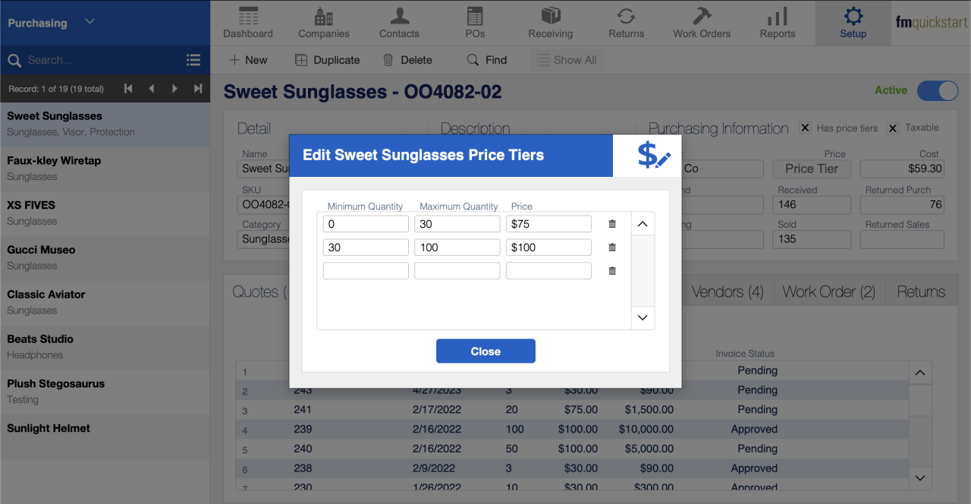971x504 pixels.
Task: Select Beats Studio record
Action: click(105, 348)
